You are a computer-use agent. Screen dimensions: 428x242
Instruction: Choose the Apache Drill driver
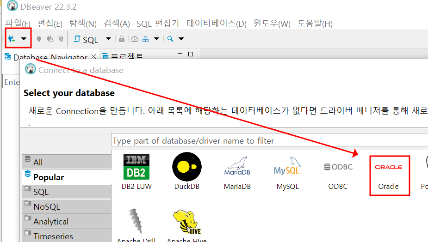click(136, 225)
